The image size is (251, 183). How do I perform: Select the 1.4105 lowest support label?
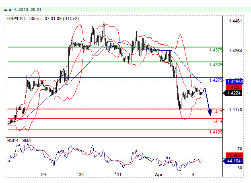coord(216,132)
